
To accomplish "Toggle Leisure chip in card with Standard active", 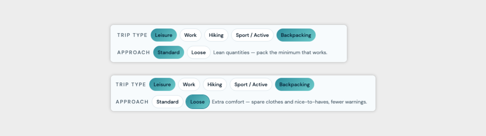I will (x=164, y=35).
